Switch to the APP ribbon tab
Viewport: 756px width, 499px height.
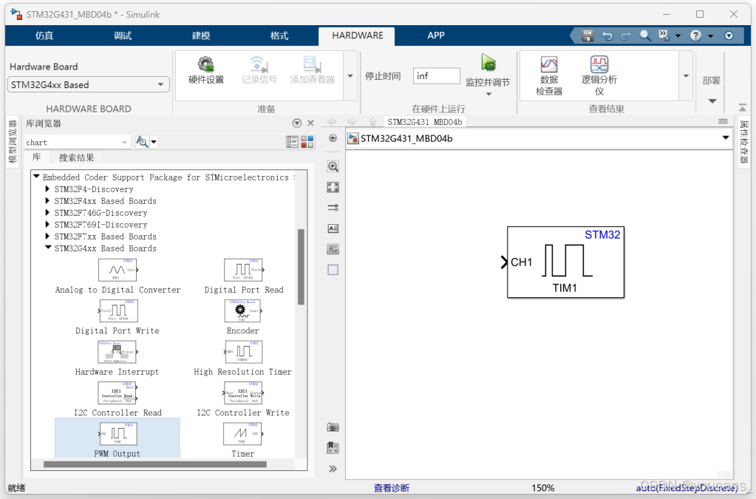[436, 35]
